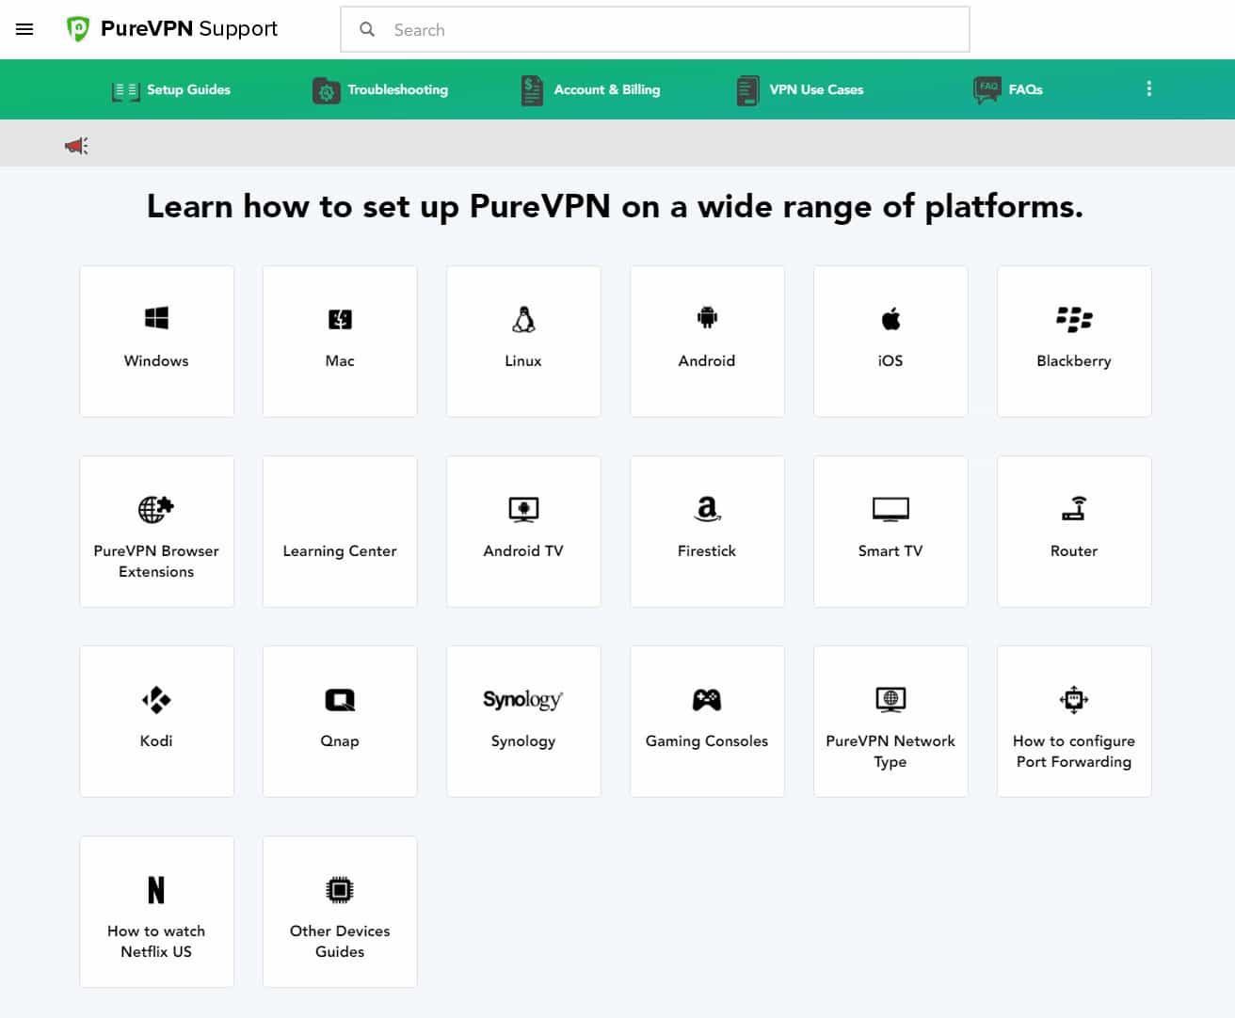The width and height of the screenshot is (1235, 1018).
Task: Open the Android guide label
Action: tap(707, 360)
